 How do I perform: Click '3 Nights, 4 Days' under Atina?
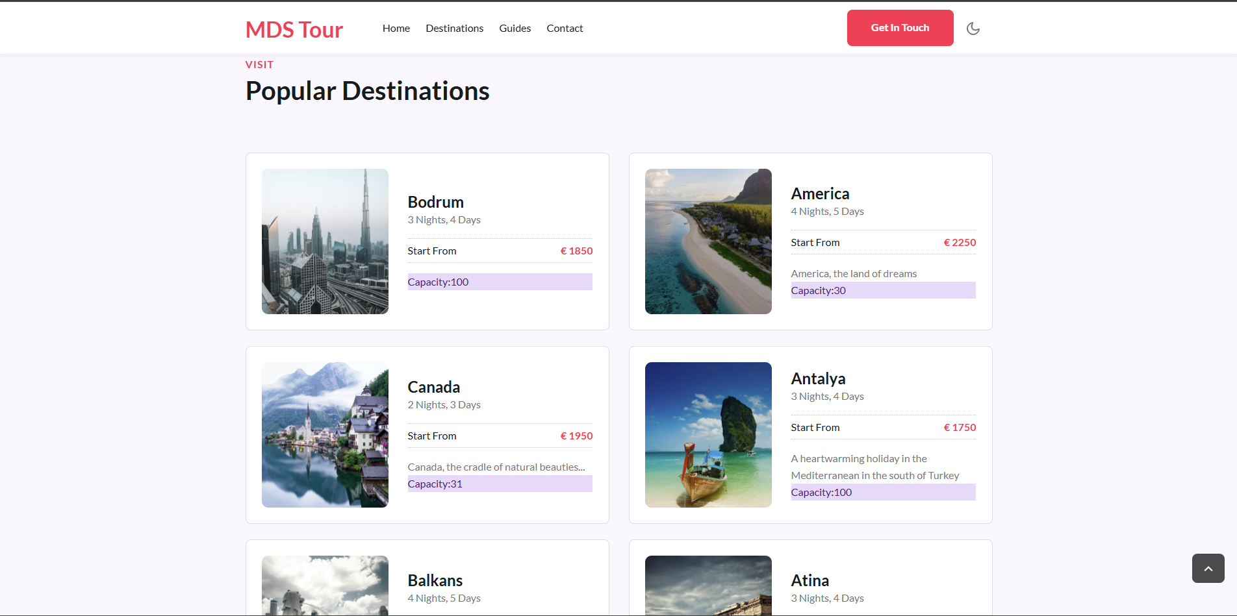(828, 598)
